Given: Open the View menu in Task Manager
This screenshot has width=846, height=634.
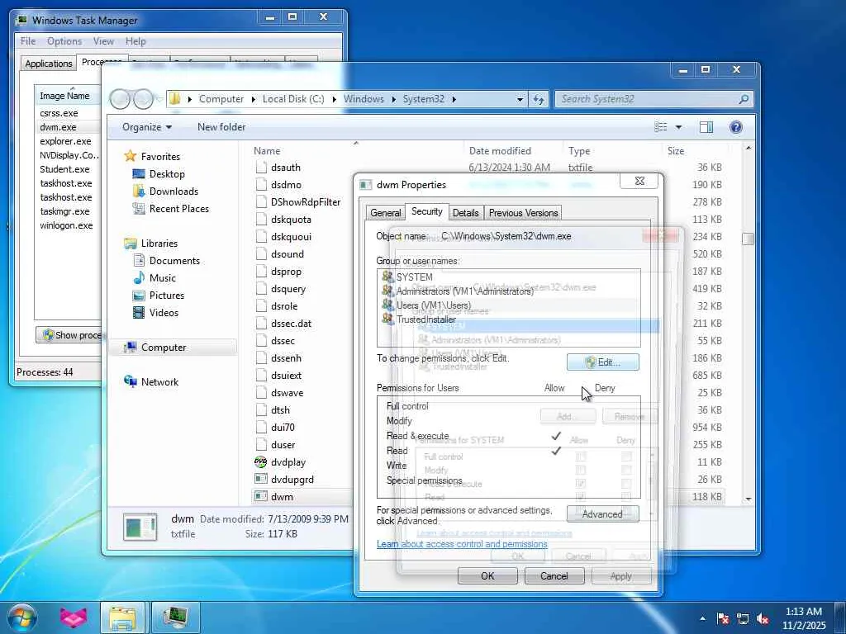Looking at the screenshot, I should [103, 41].
